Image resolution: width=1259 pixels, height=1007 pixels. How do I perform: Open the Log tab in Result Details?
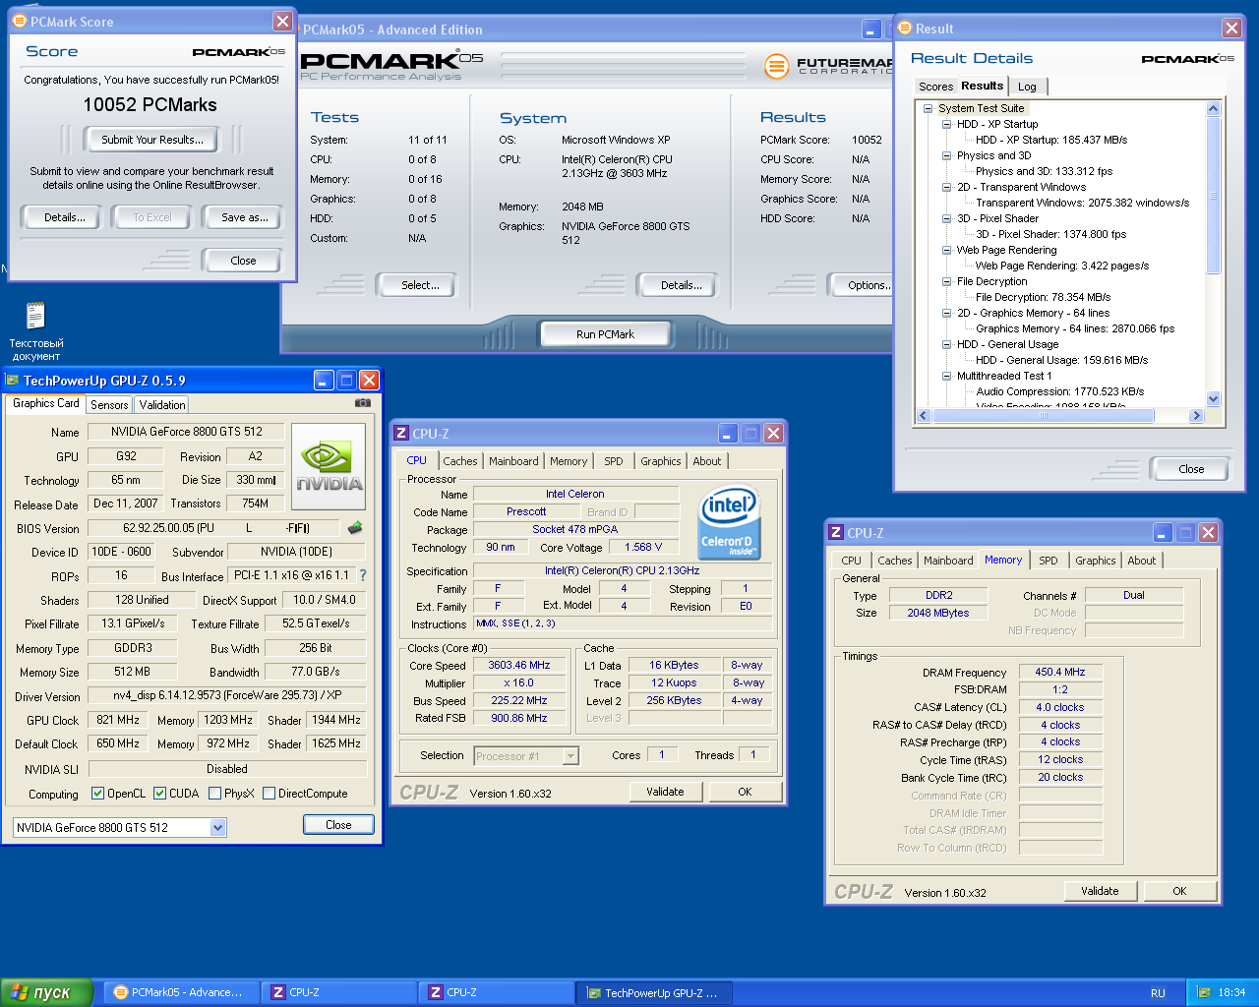click(x=1027, y=87)
